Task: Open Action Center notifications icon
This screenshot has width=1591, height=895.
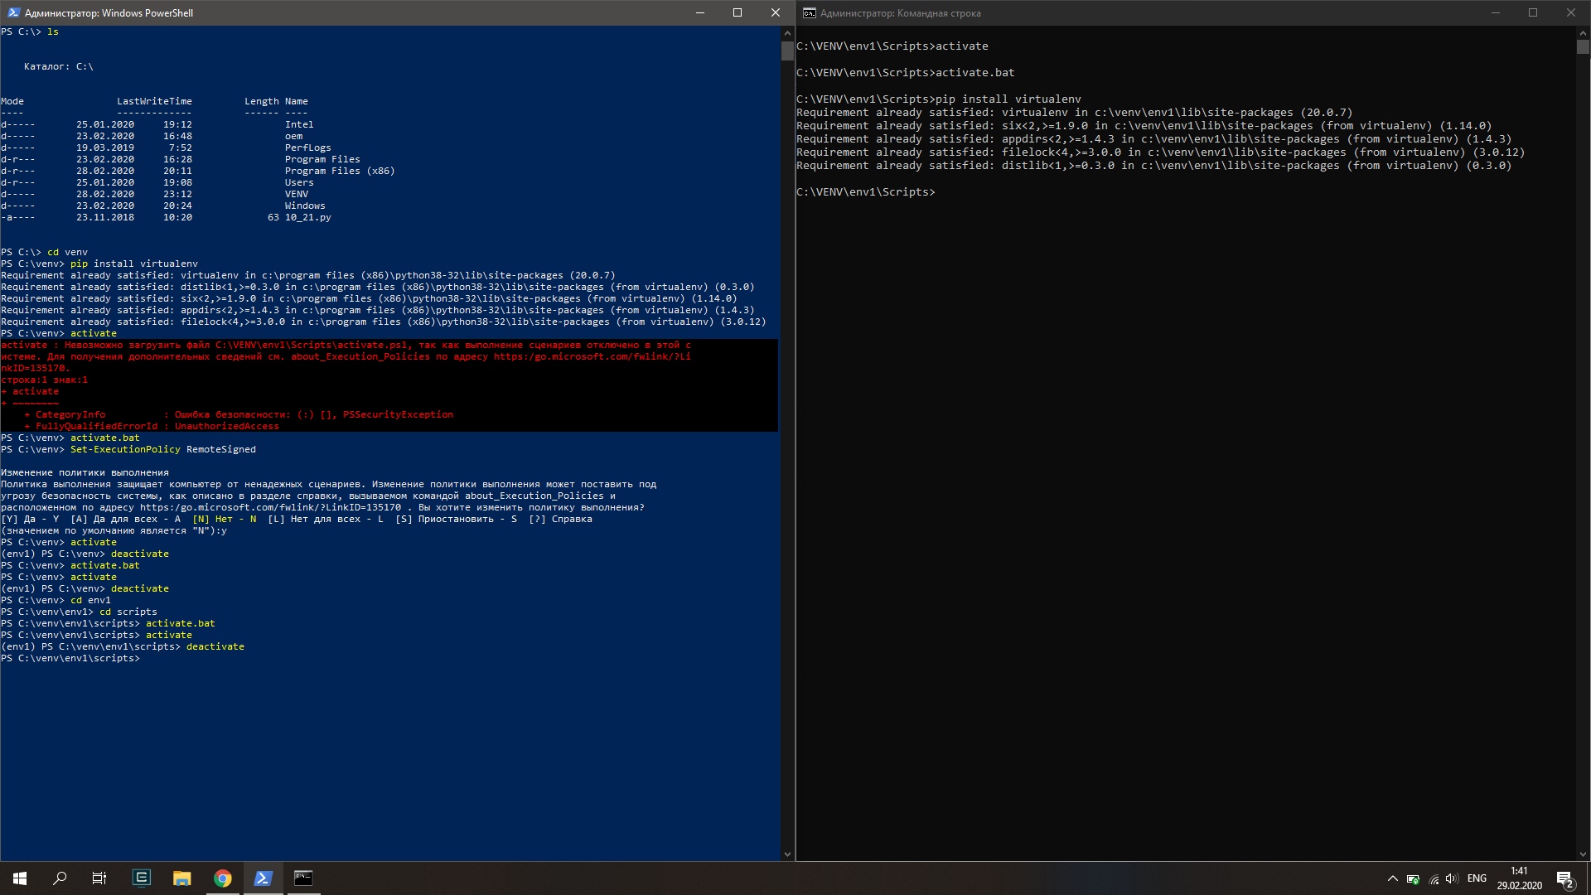Action: [1565, 878]
